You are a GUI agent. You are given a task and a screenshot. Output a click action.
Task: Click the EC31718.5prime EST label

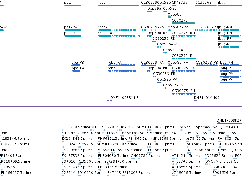(x=76, y=127)
